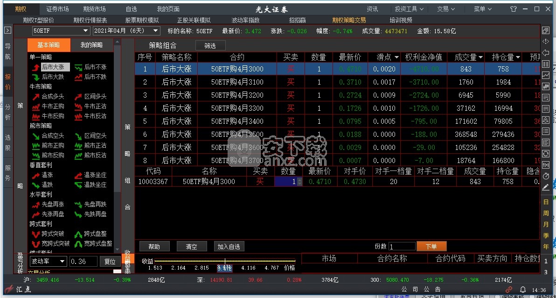Expand the 投资工具 menu

(409, 9)
